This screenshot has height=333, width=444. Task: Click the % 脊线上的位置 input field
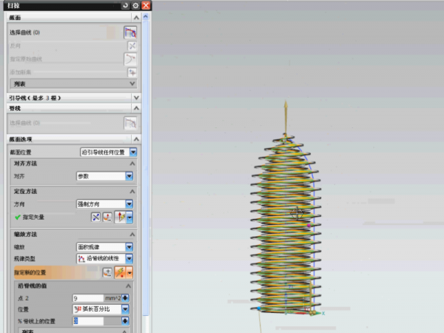(95, 321)
